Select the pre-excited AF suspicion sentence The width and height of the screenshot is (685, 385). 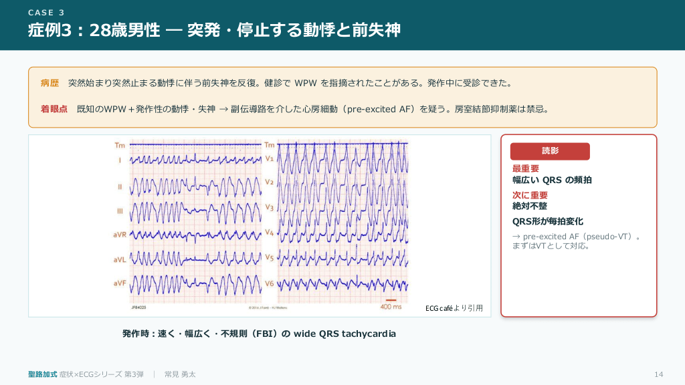[x=313, y=109]
